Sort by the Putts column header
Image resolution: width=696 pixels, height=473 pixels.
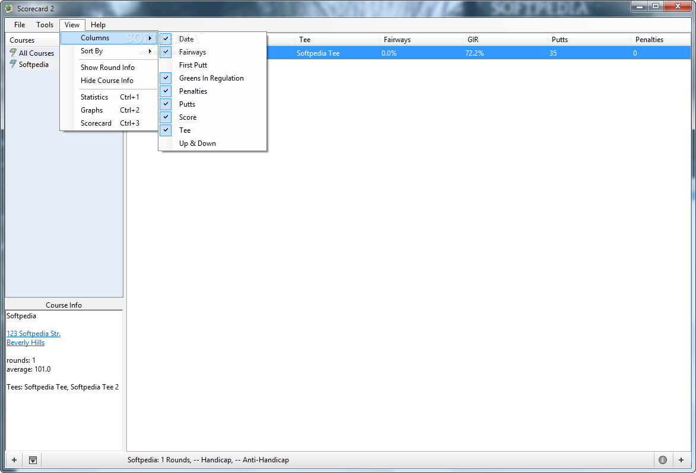(589, 40)
